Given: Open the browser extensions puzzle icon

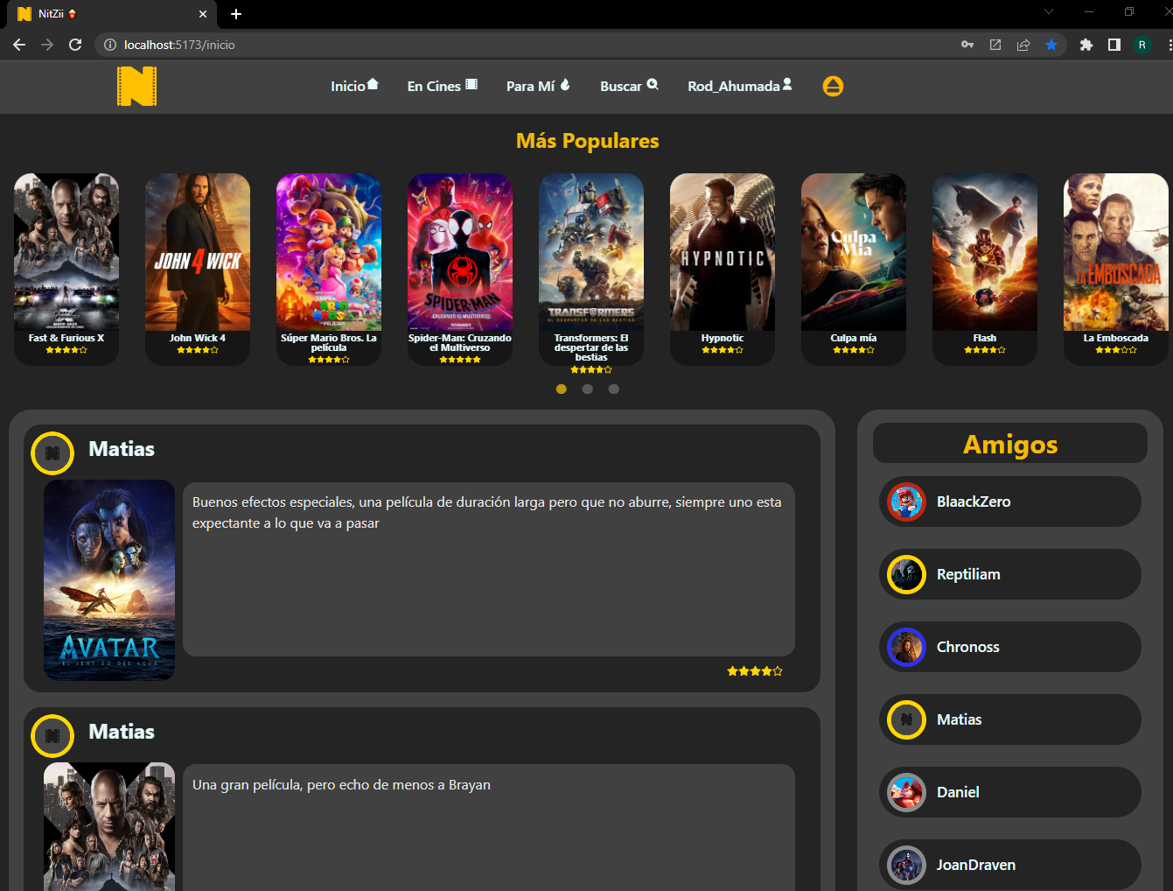Looking at the screenshot, I should coord(1086,45).
